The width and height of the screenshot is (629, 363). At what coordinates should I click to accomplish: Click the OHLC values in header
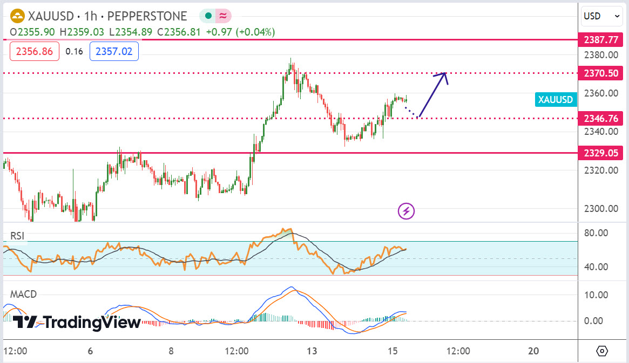point(143,32)
